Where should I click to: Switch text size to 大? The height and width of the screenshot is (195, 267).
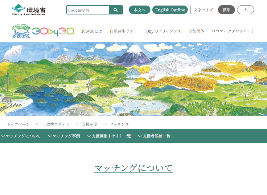tap(245, 10)
